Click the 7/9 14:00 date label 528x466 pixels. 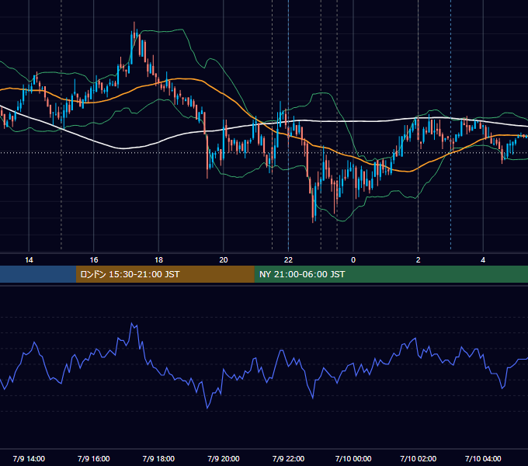[x=29, y=458]
